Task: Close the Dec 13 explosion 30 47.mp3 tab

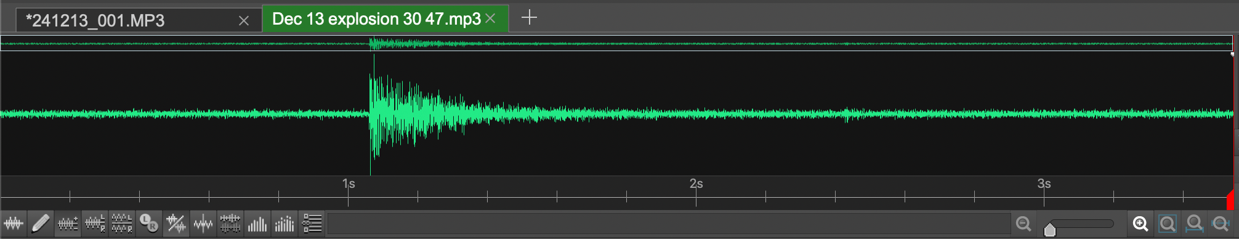Action: (x=490, y=18)
